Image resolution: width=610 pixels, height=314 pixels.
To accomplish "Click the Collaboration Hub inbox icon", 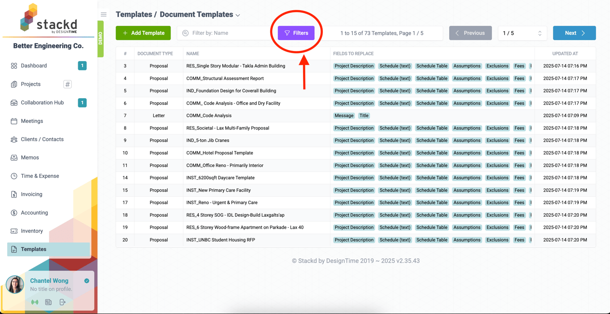I will click(x=14, y=103).
